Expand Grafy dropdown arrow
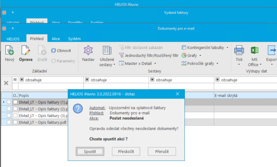 coord(200,55)
